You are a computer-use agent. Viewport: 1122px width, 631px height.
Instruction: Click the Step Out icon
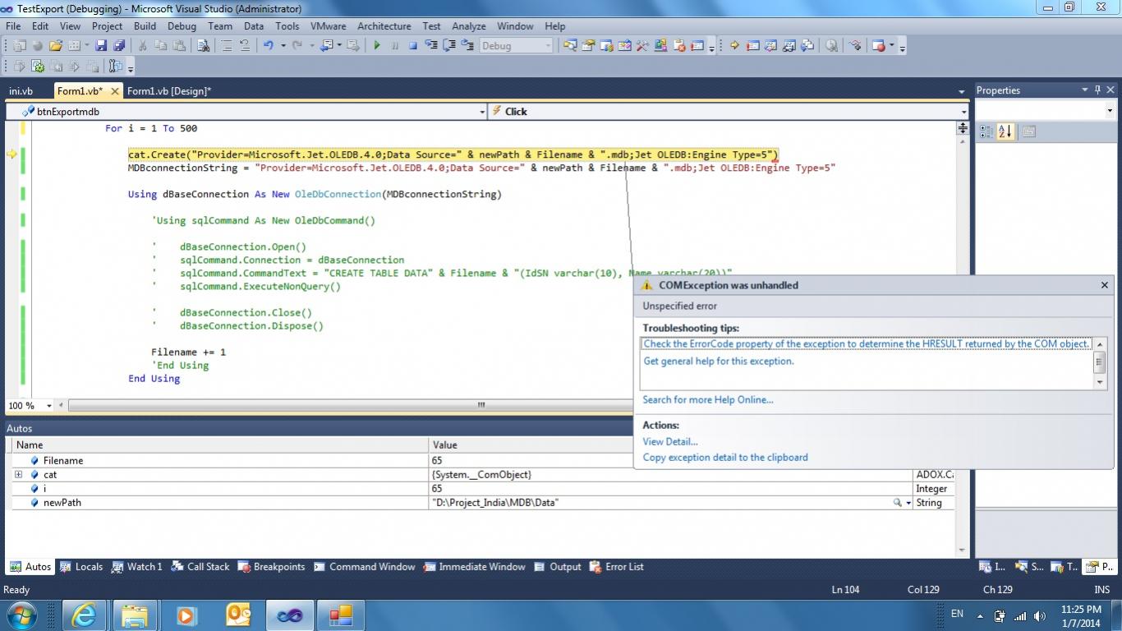(x=467, y=46)
